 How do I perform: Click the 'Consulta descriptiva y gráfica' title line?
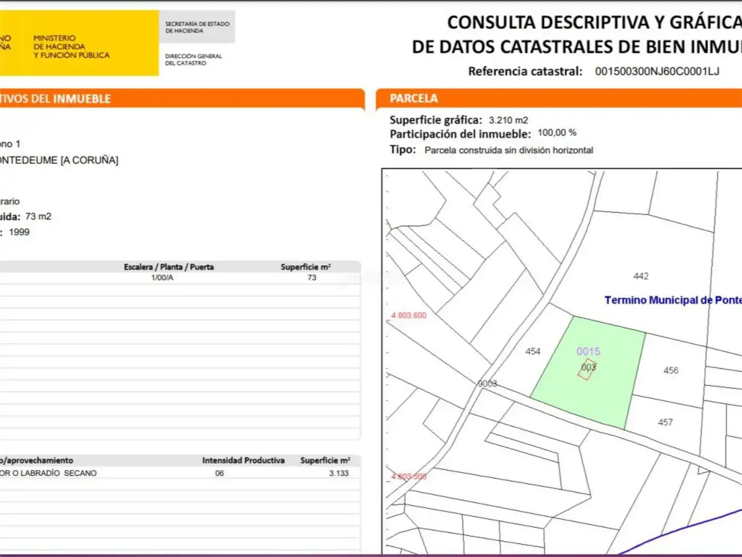[594, 22]
